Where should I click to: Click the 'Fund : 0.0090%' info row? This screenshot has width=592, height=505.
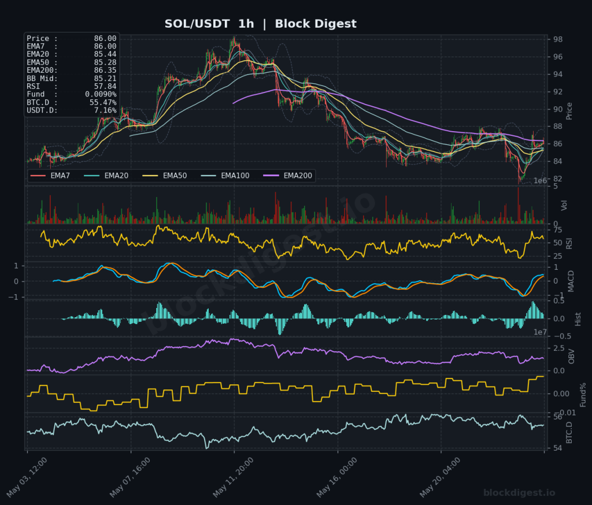click(x=71, y=94)
